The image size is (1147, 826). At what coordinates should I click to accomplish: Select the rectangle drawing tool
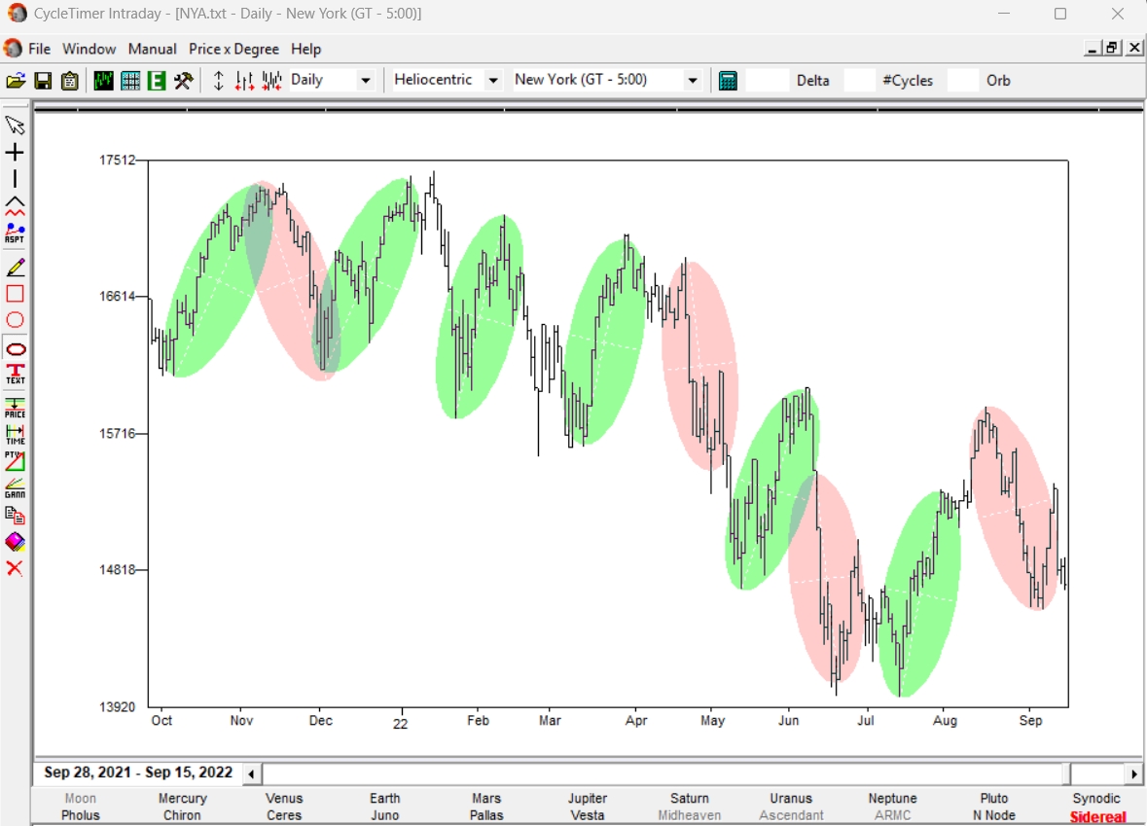(15, 294)
